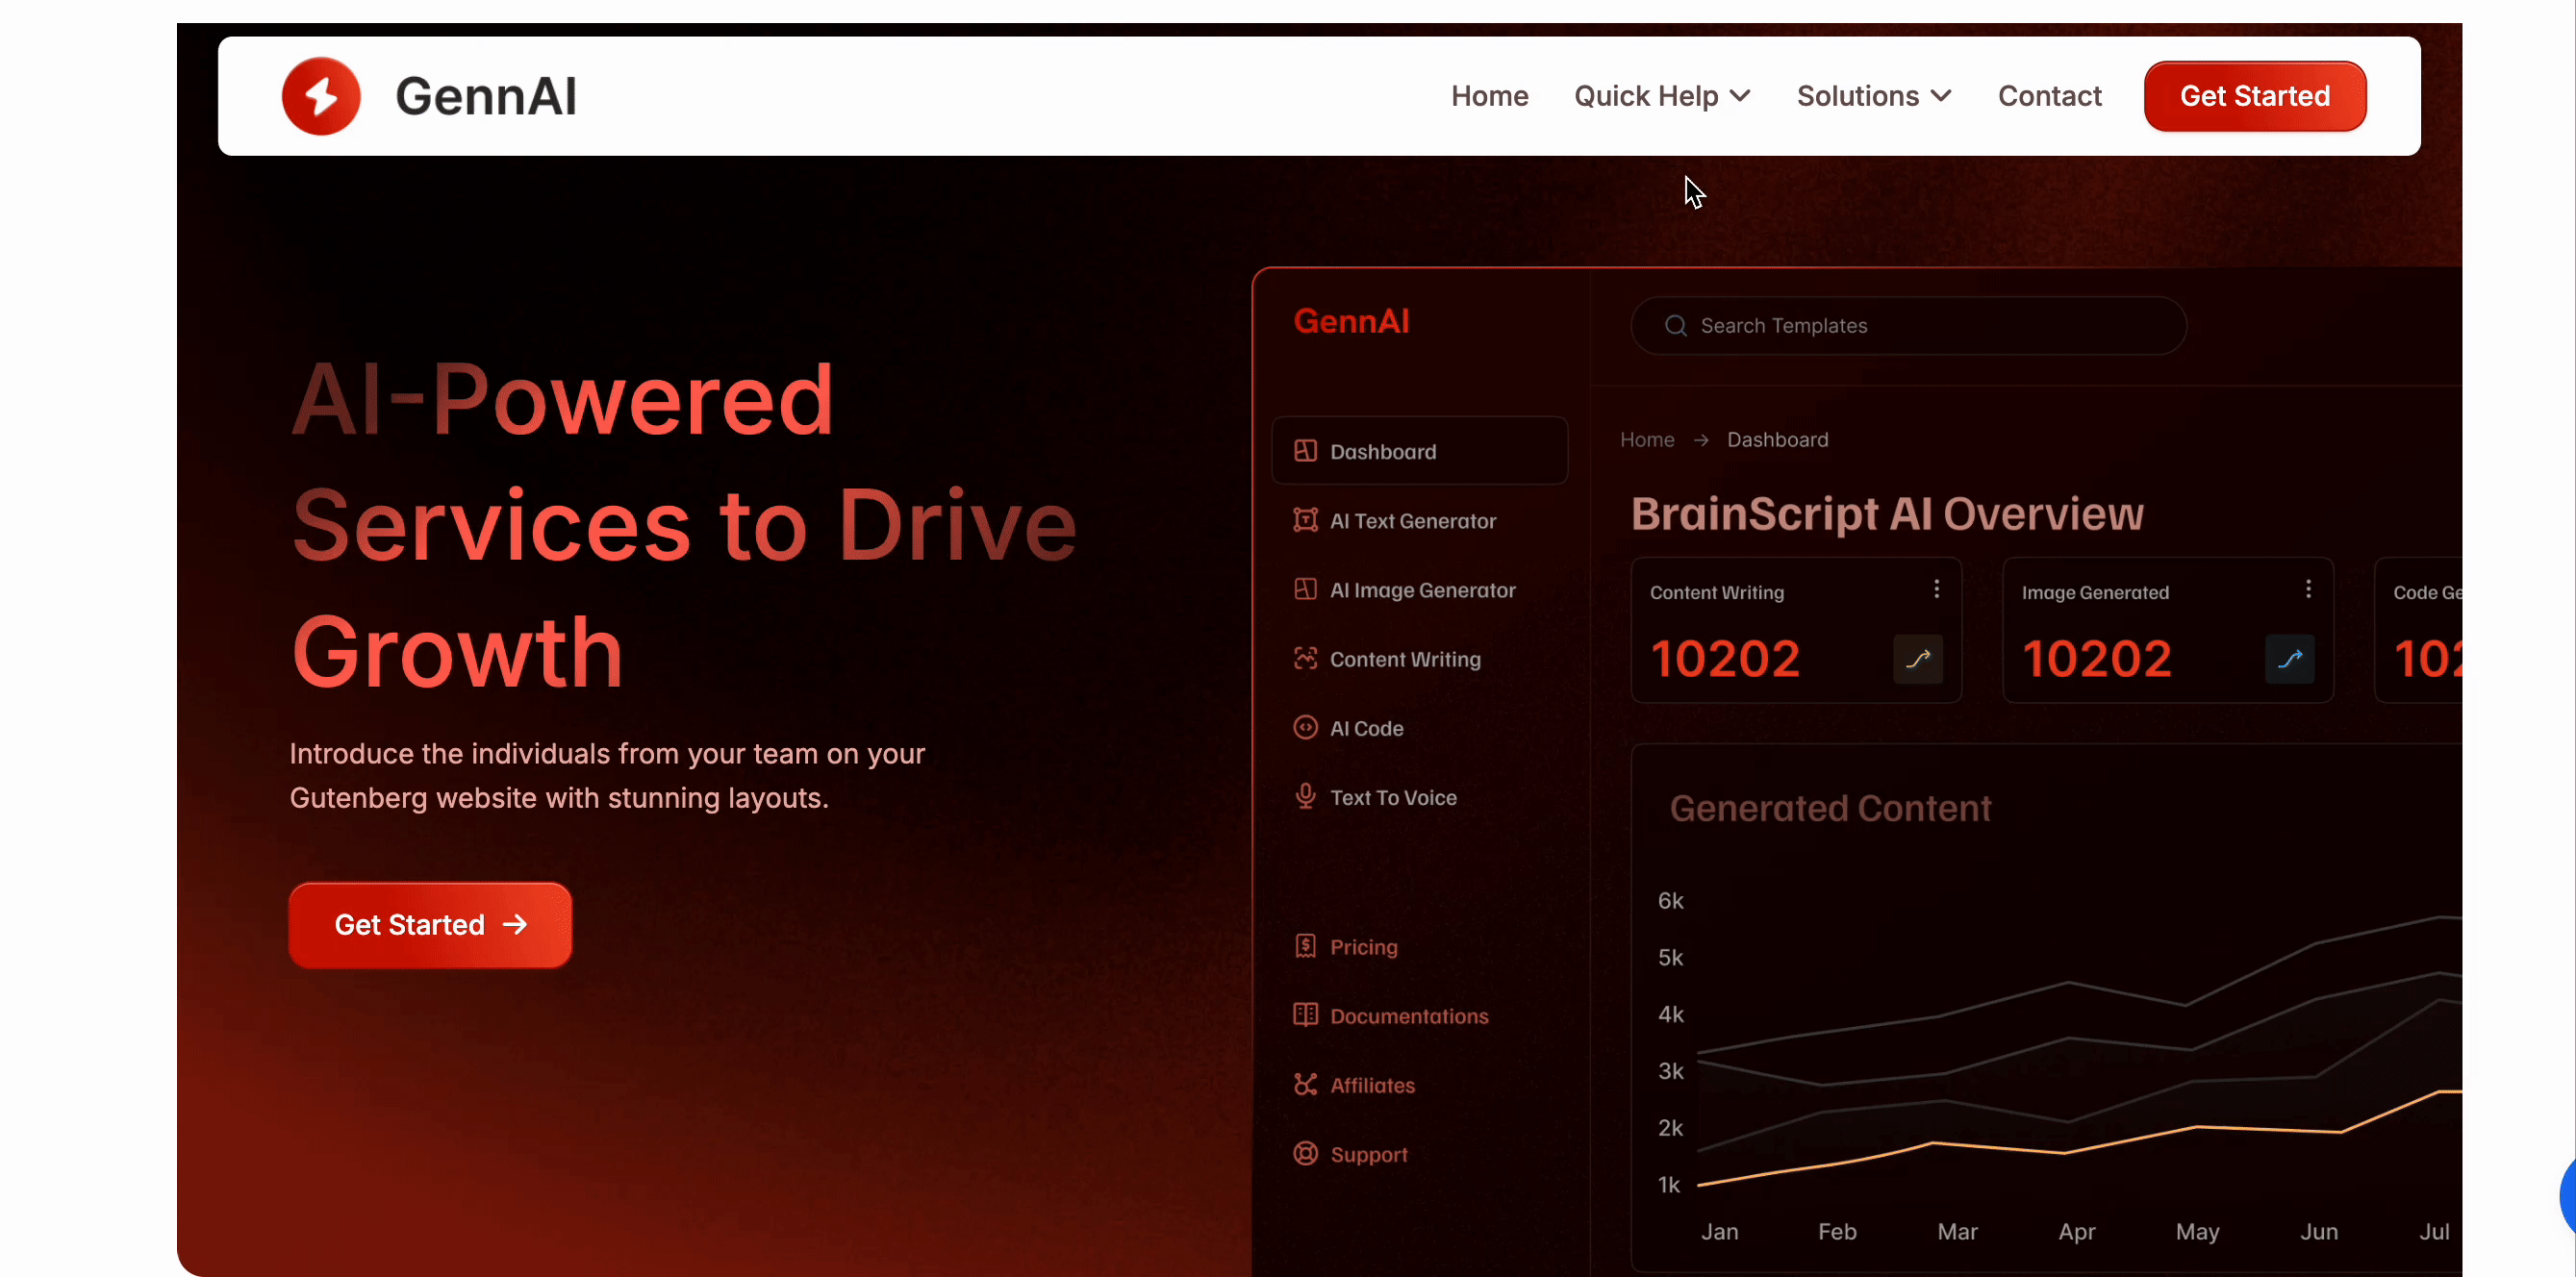Click the BrainScript AI Overview heading
2576x1277 pixels.
1887,514
